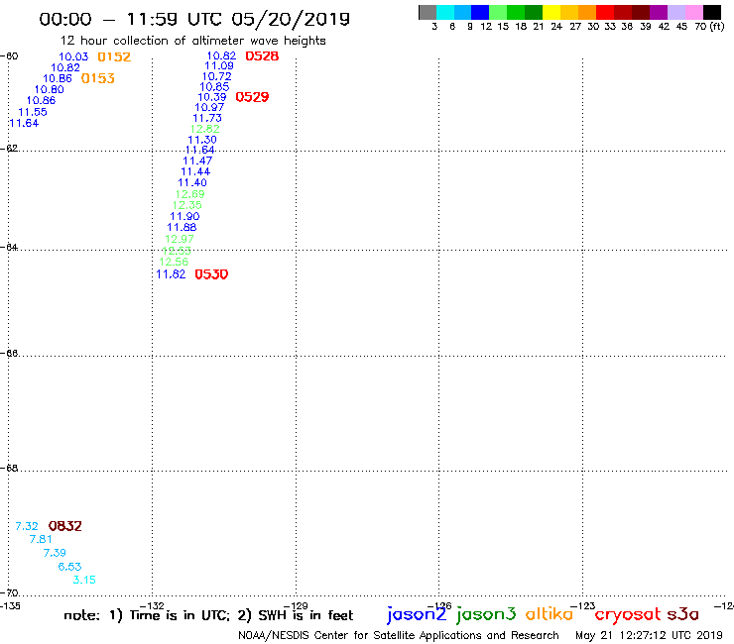Click the dark red 0832 time label
Viewport: 734px width, 644px height.
[65, 526]
